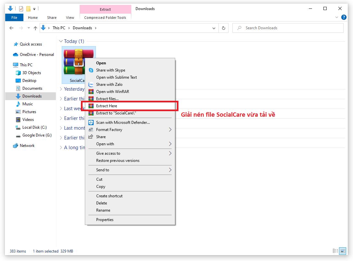Collapse the Today (1) group
Viewport: 353px width, 261px height.
pyautogui.click(x=60, y=41)
